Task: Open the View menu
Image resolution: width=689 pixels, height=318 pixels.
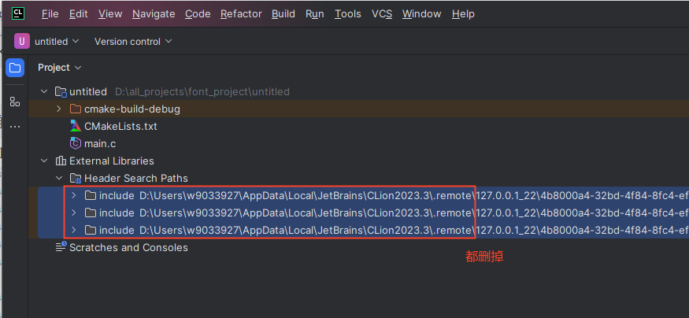Action: pyautogui.click(x=110, y=14)
